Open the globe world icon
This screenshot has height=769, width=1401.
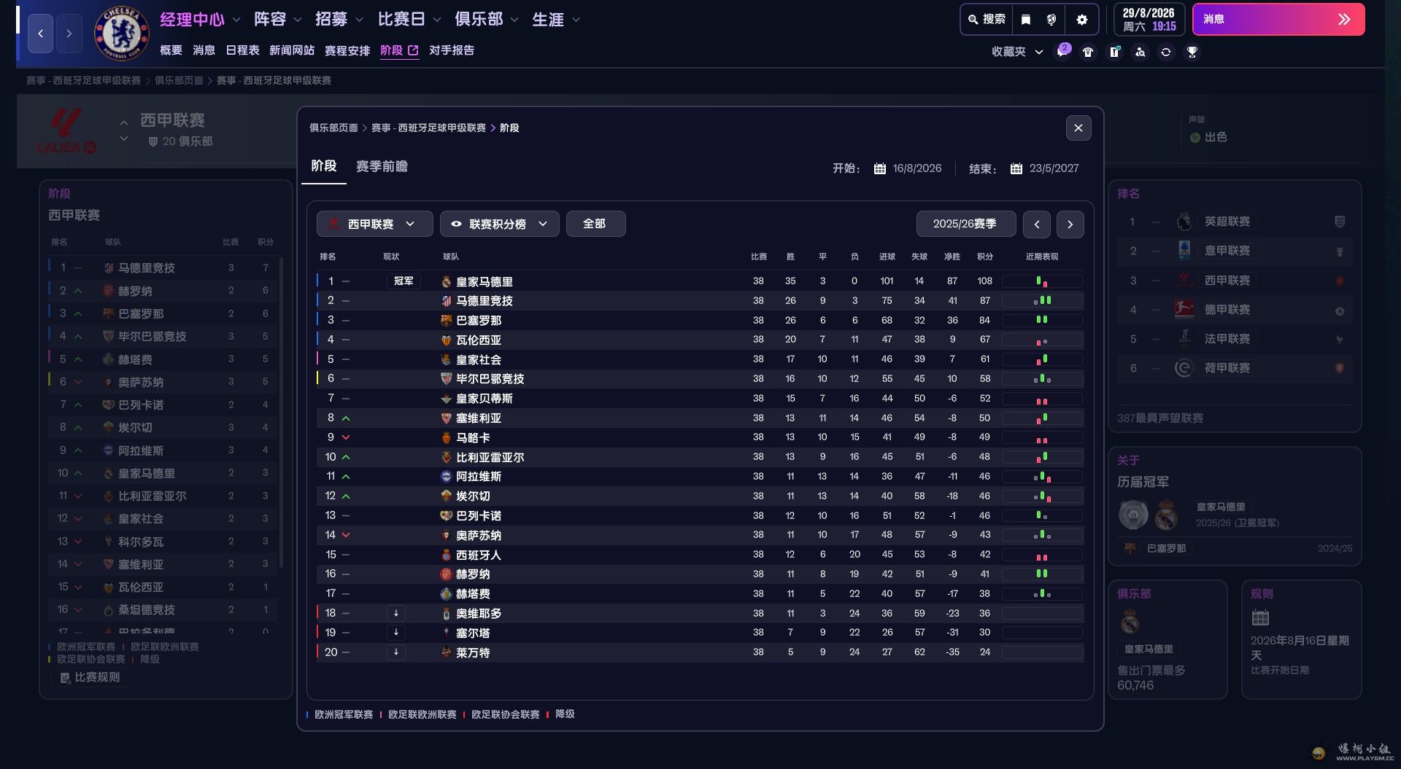coord(1051,20)
